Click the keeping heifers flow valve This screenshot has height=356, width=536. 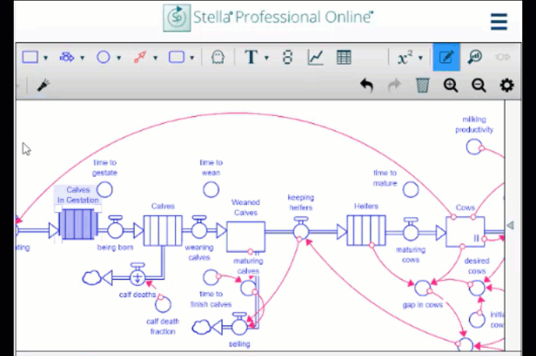(301, 229)
